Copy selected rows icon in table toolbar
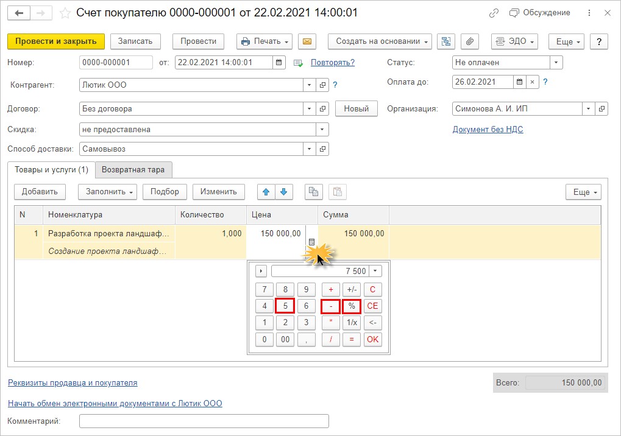The height and width of the screenshot is (436, 621). click(x=313, y=192)
